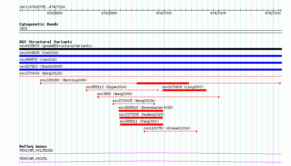This screenshot has height=166, width=291.
Task: Open esv2720025 (Wong2012b) label
Action: 134,101
